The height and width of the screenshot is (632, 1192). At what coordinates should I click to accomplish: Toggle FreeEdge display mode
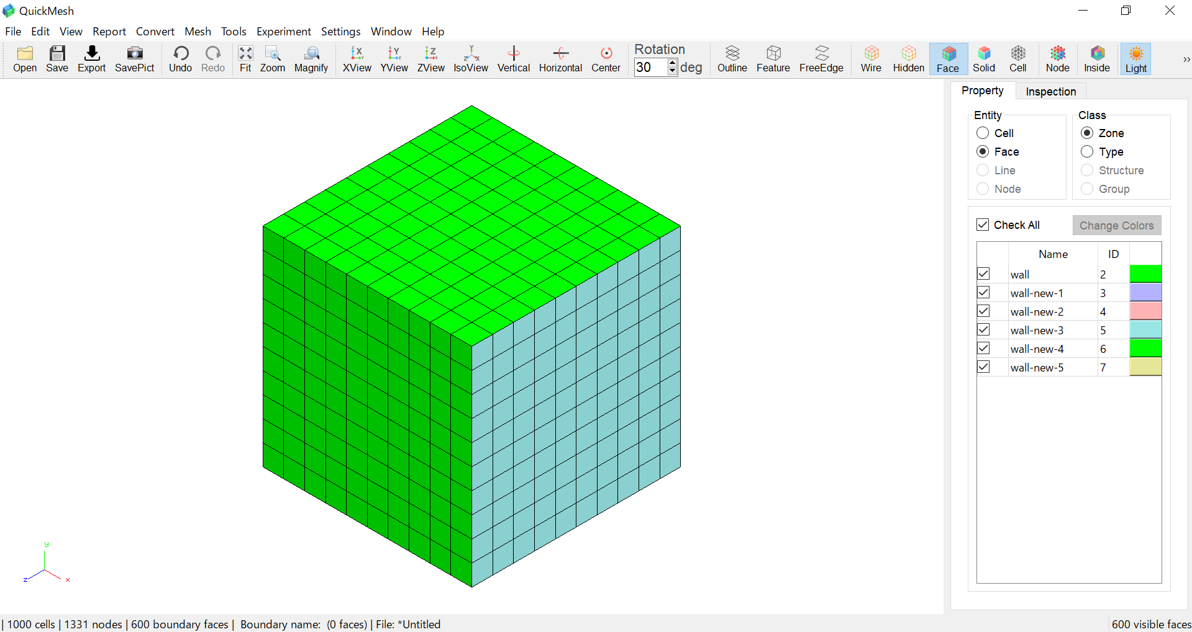point(821,60)
